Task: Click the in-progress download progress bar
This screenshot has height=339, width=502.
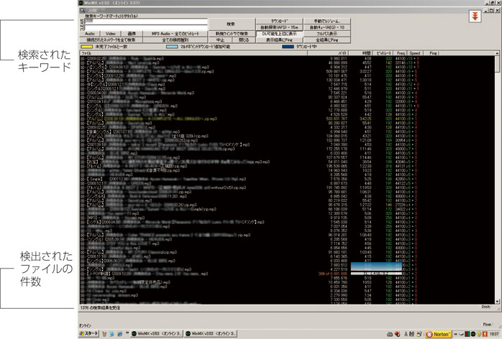Action: pos(376,274)
